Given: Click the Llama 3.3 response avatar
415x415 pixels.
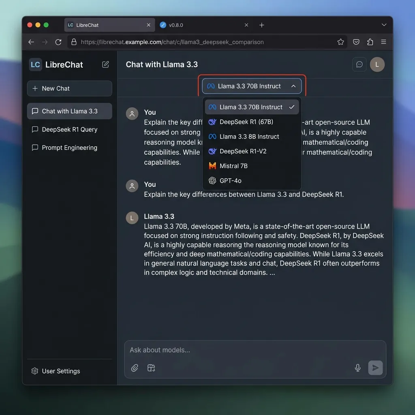Looking at the screenshot, I should (x=132, y=218).
